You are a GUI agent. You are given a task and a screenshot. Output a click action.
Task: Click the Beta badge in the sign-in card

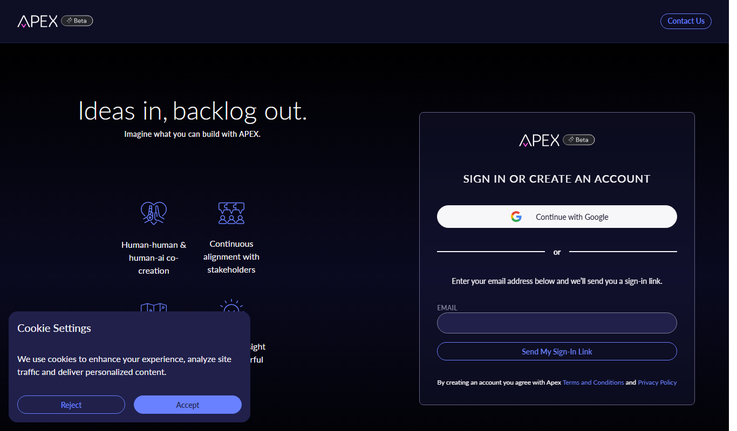click(579, 140)
